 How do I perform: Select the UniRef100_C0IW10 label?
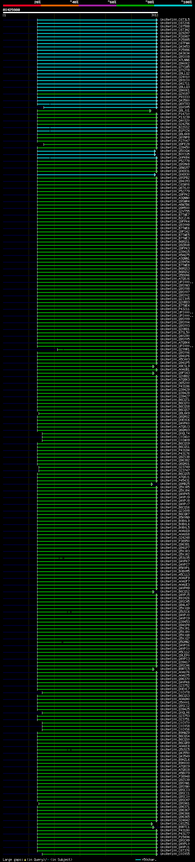(175, 437)
